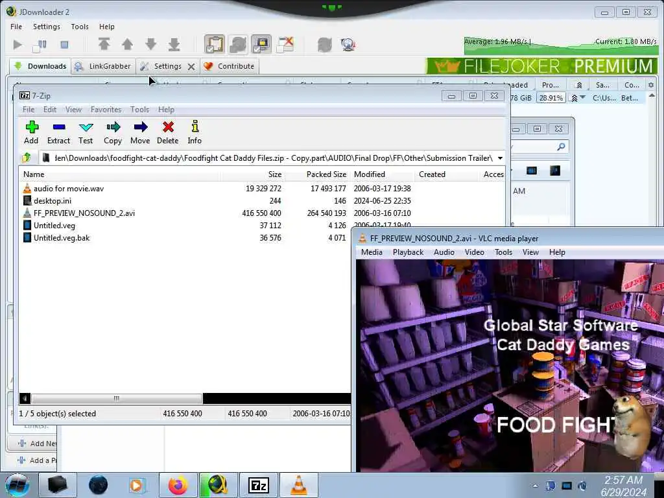This screenshot has height=498, width=664.
Task: Sort 7-Zip list by Packed Size column
Action: coord(316,174)
